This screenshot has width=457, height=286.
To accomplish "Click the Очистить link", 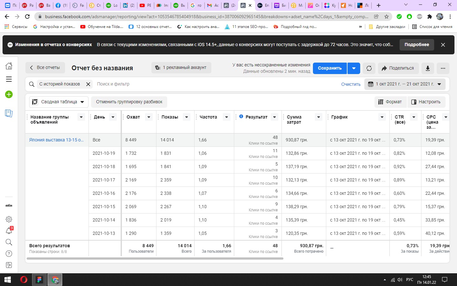I will (x=351, y=84).
